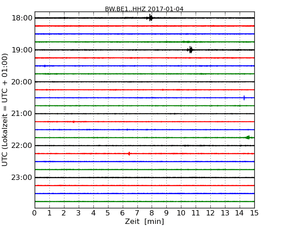
Task: Click x-axis tick label 4
Action: pos(93,213)
